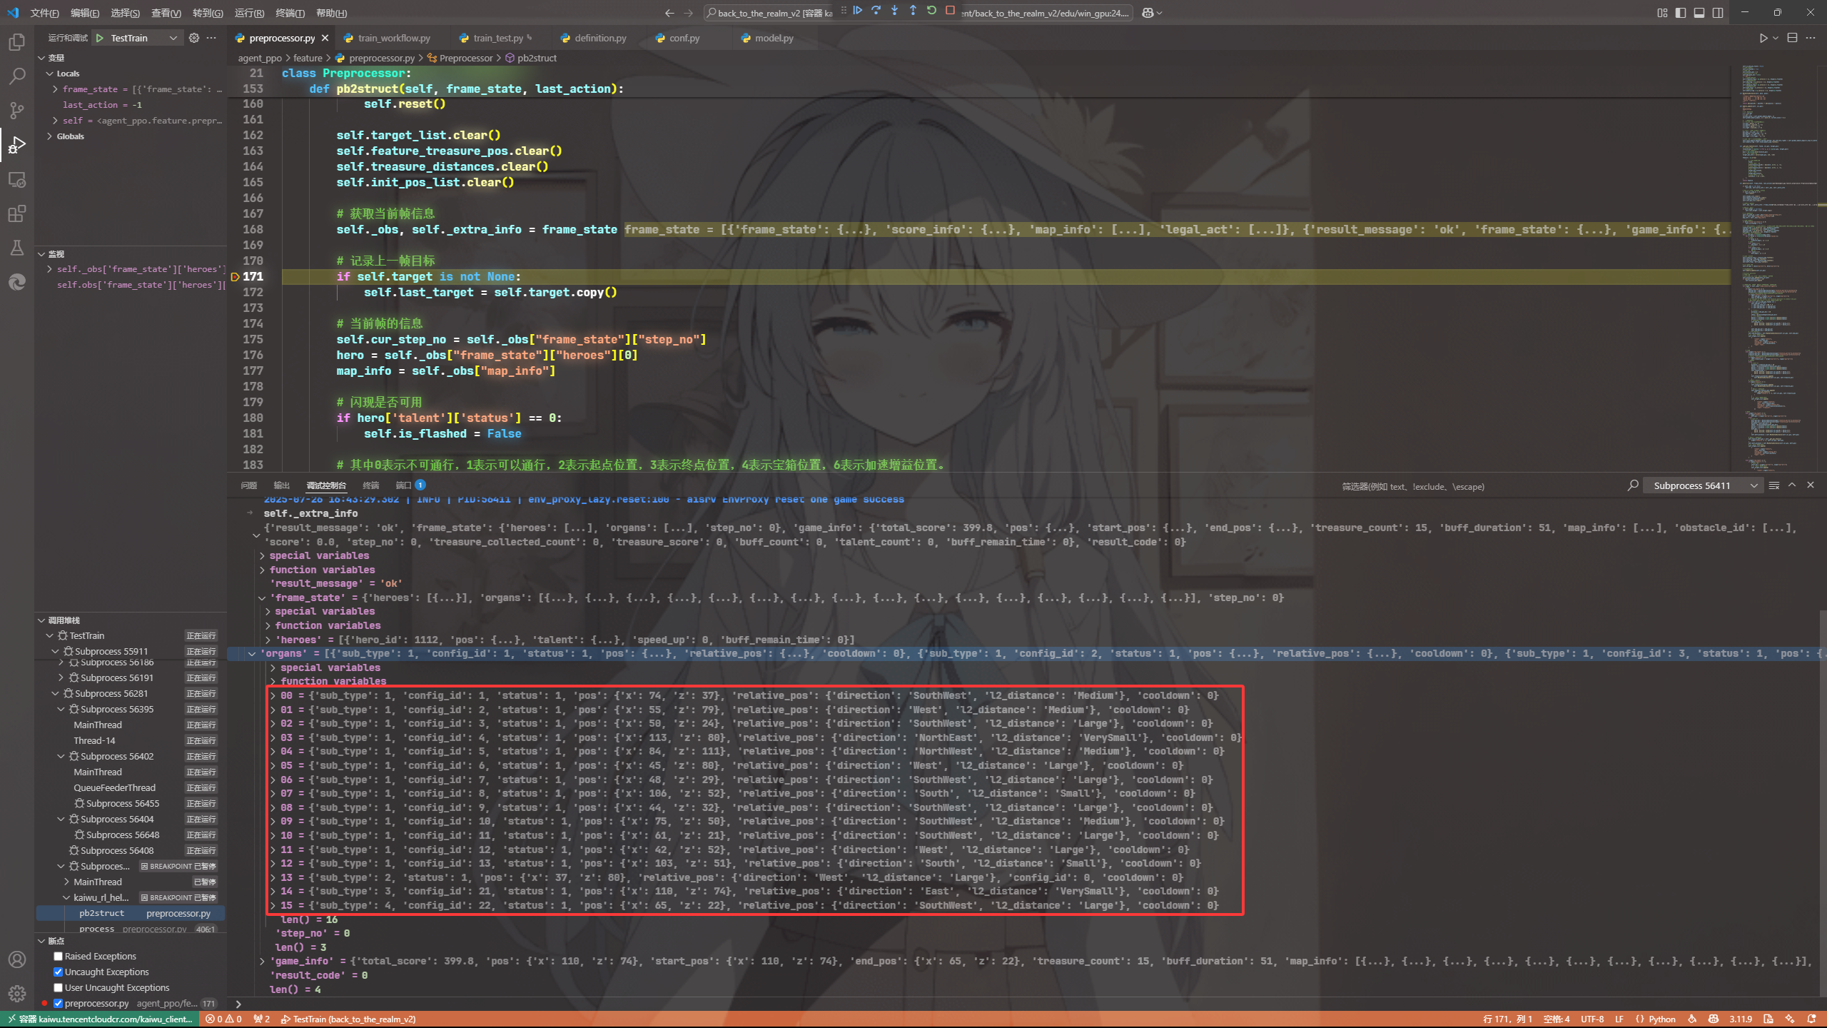The width and height of the screenshot is (1827, 1028).
Task: Run Python file from editor title bar
Action: pyautogui.click(x=1763, y=38)
